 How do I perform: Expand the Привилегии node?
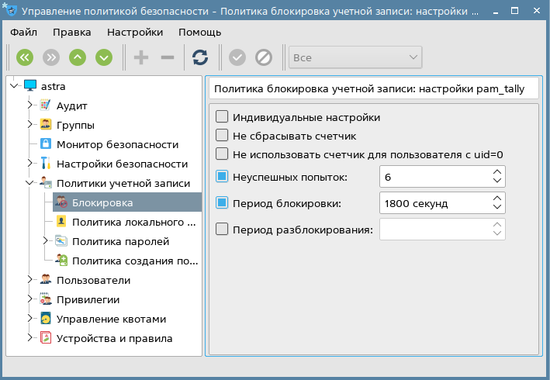(29, 299)
